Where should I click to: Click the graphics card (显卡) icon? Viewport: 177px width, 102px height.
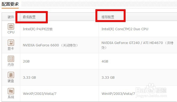[11, 43]
